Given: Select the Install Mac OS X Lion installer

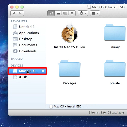Looking at the screenshot, I should click(70, 35).
